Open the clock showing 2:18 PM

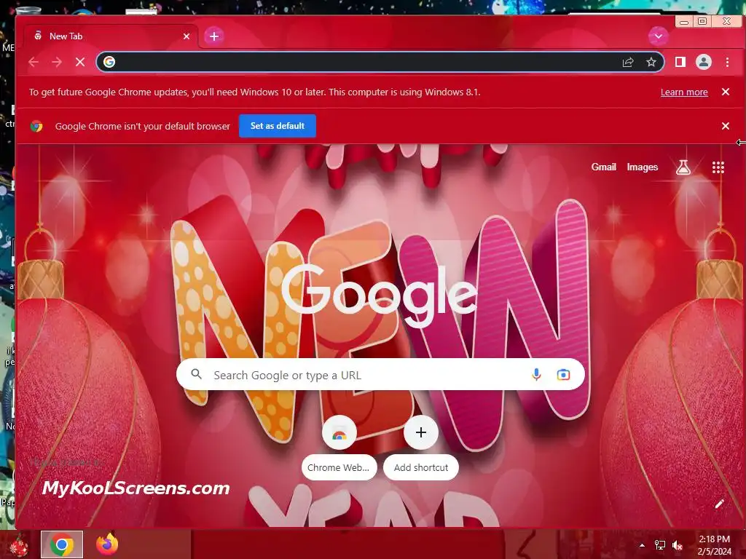pos(714,545)
